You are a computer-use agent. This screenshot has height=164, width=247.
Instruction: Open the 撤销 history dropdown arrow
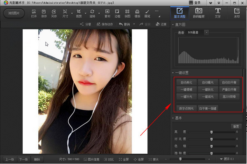coord(134,24)
